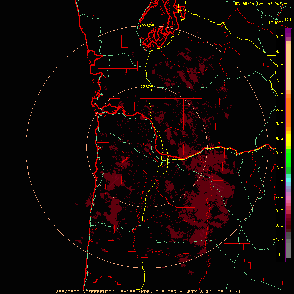Pick the bright green band of the color scale
294x294 pixels.
tap(288, 158)
